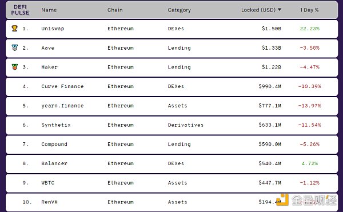Open the Balancer project entry

pos(54,163)
